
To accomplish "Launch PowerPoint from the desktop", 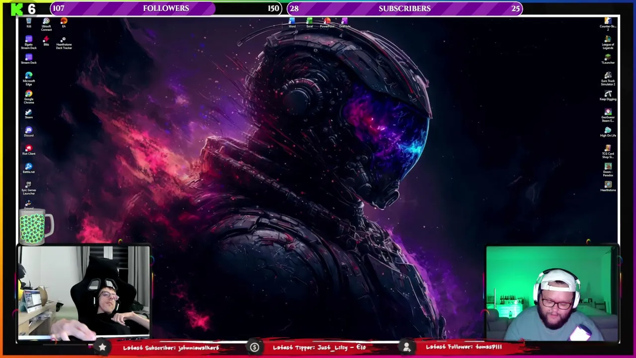I will (x=327, y=22).
